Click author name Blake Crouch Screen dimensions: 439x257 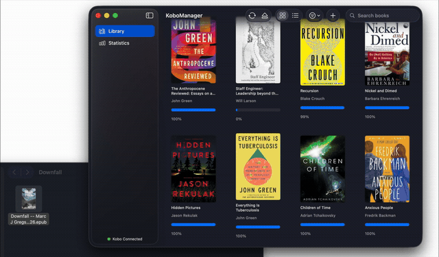[312, 99]
